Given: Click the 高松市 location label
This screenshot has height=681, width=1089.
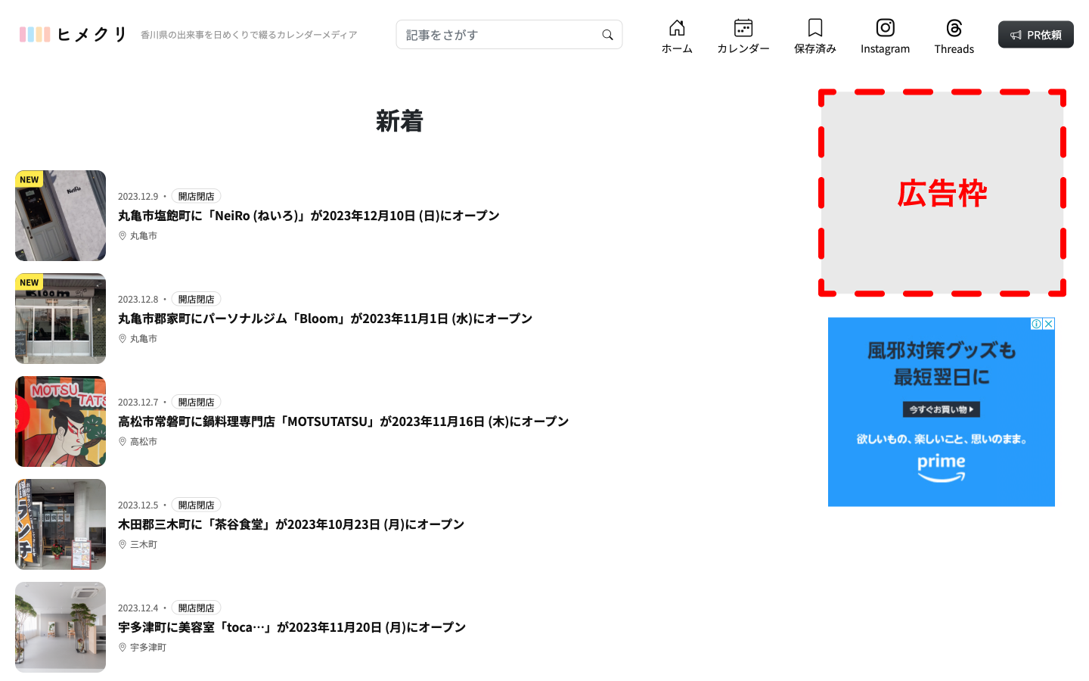Looking at the screenshot, I should (x=143, y=442).
